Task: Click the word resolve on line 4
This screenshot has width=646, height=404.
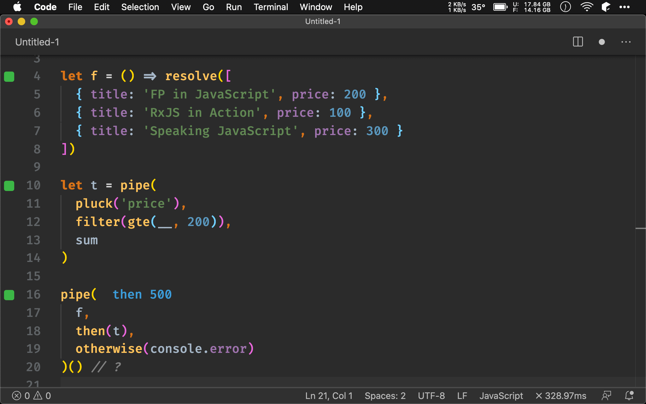Action: (x=191, y=76)
